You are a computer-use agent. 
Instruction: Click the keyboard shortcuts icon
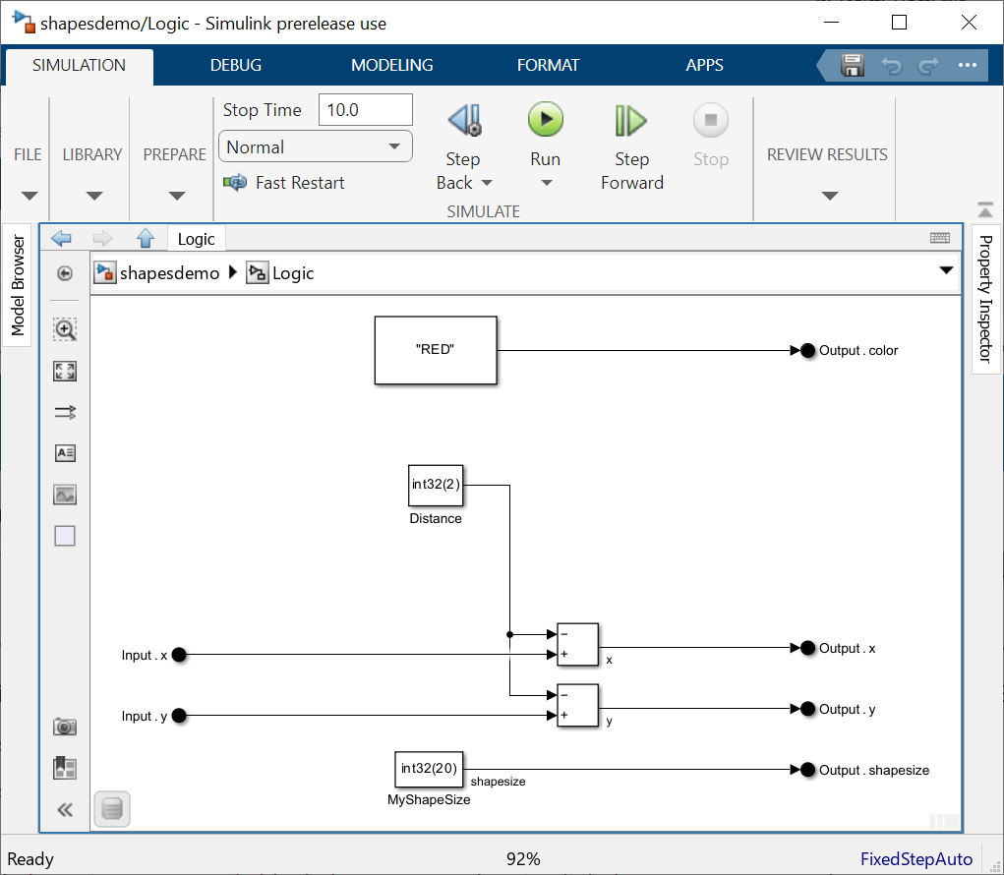click(940, 238)
